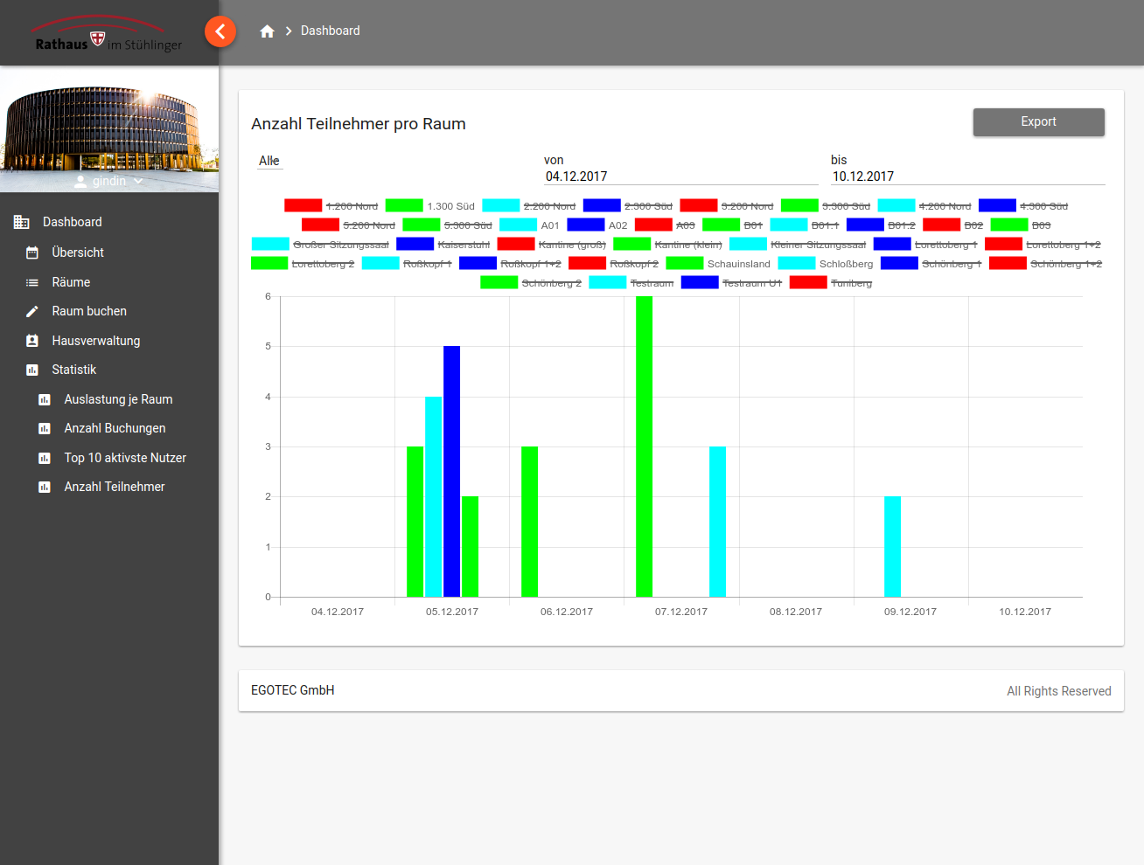Click the green B03 color swatch

click(1009, 225)
